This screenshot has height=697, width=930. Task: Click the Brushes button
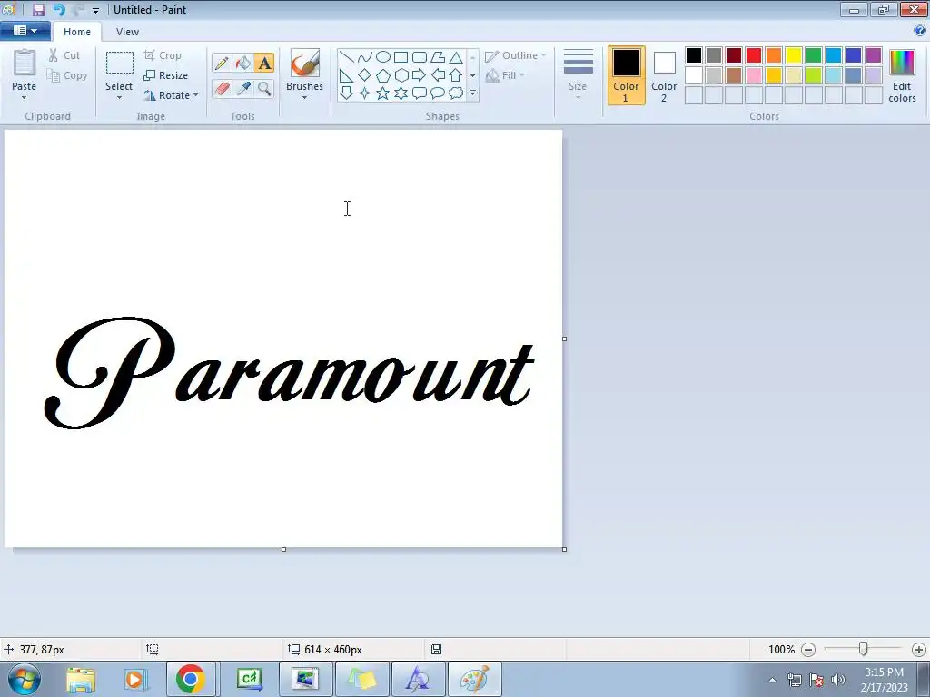[304, 70]
